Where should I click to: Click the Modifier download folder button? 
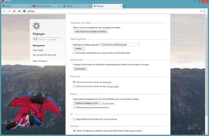(x=79, y=49)
